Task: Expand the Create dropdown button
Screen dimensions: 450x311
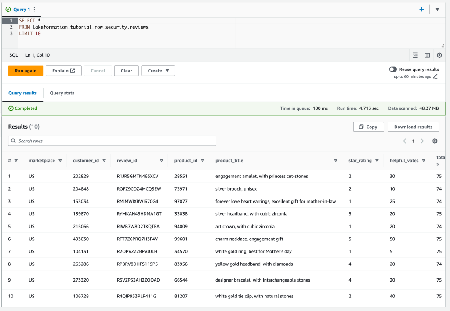Action: point(158,71)
